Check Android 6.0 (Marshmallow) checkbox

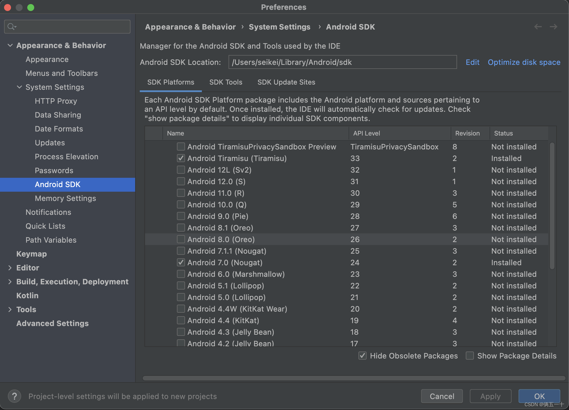coord(181,274)
